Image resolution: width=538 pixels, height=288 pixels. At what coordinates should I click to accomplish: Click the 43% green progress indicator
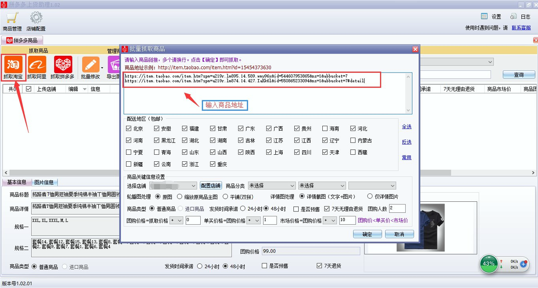click(489, 264)
